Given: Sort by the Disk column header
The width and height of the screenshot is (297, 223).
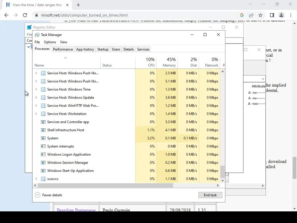Looking at the screenshot, I should [188, 62].
